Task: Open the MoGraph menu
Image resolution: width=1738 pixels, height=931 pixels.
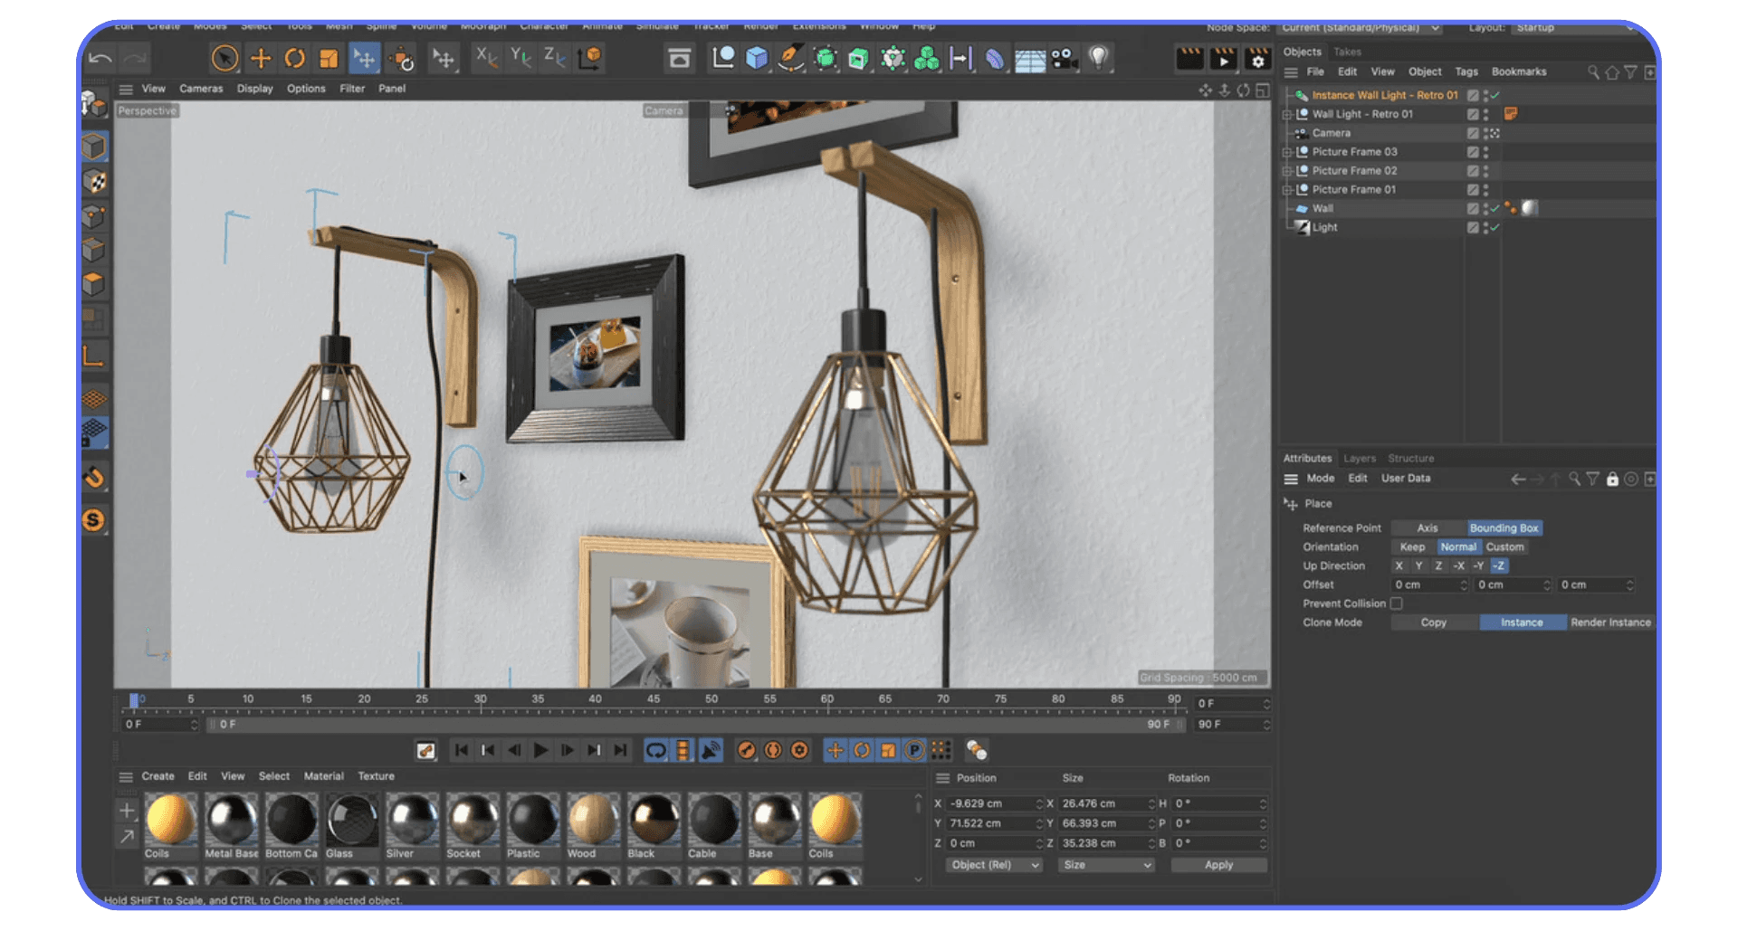Action: pos(483,26)
